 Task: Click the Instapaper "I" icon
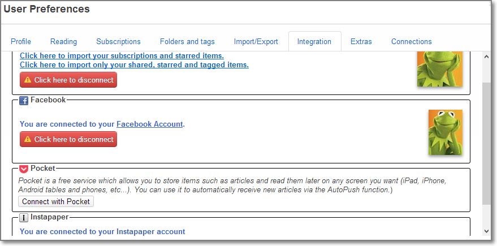pyautogui.click(x=24, y=218)
